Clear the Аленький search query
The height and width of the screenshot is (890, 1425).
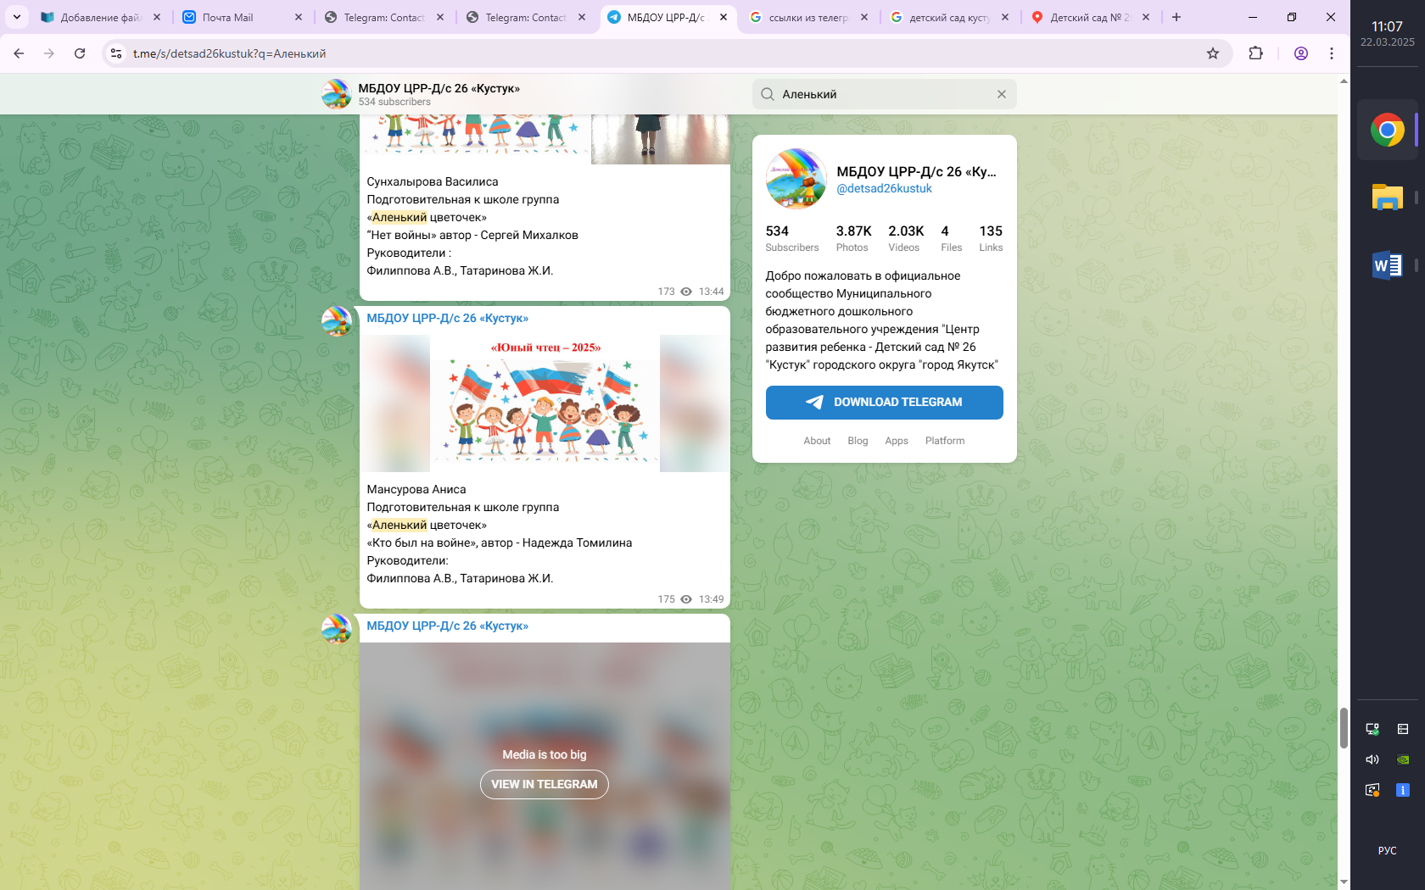tap(1002, 94)
